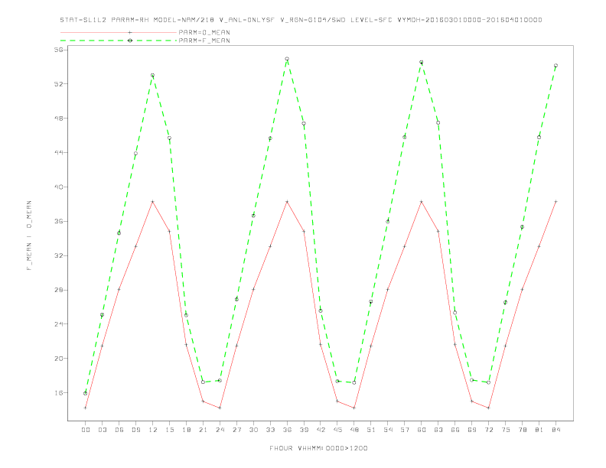Click the y-axis tick label 24
The height and width of the screenshot is (468, 606).
(x=59, y=324)
